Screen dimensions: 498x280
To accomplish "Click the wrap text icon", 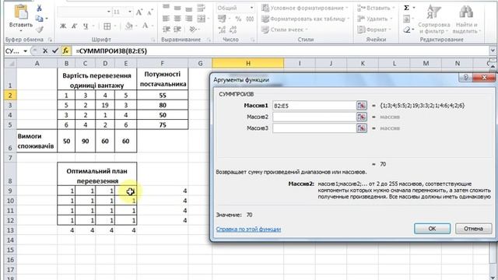I will point(201,8).
